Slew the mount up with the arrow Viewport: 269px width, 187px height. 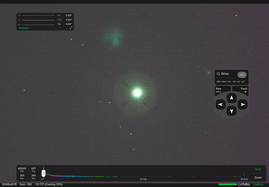pos(231,97)
